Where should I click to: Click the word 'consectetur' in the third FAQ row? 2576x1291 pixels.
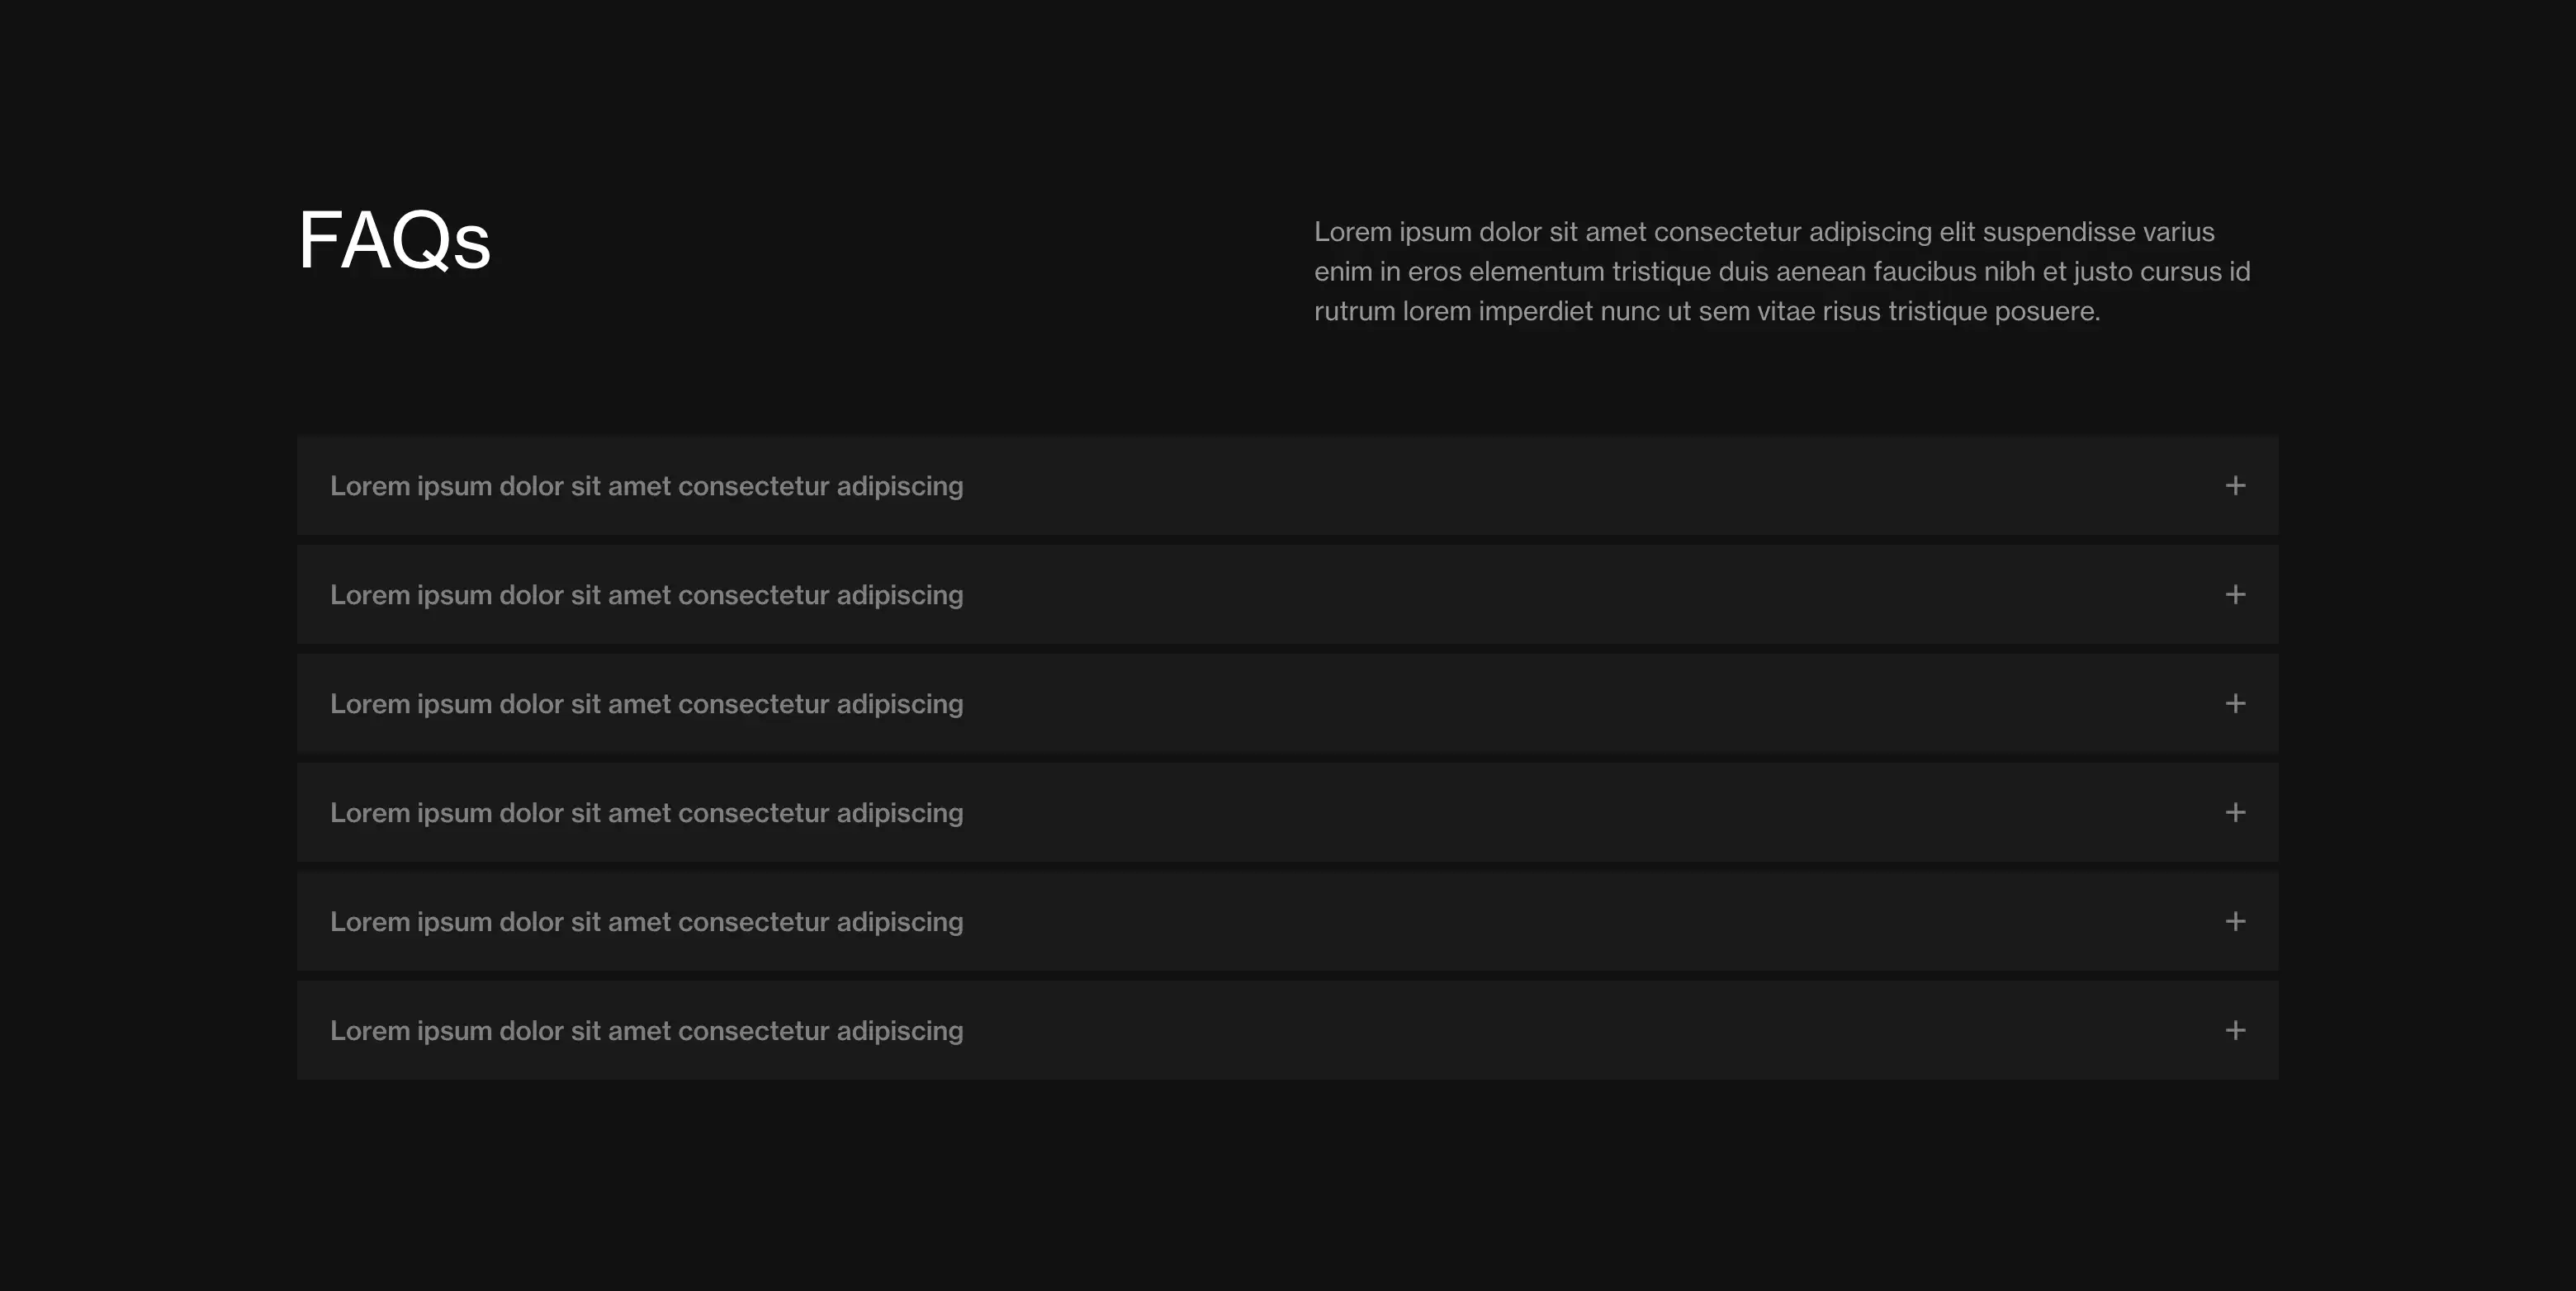pos(753,704)
